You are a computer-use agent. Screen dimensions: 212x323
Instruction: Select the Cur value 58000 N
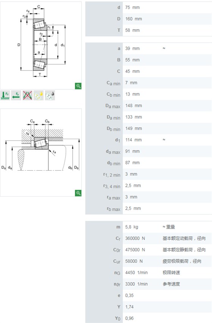tap(134, 261)
